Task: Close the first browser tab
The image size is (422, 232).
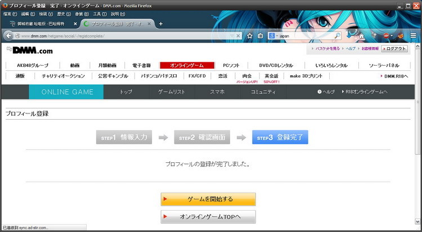Action: (x=75, y=24)
